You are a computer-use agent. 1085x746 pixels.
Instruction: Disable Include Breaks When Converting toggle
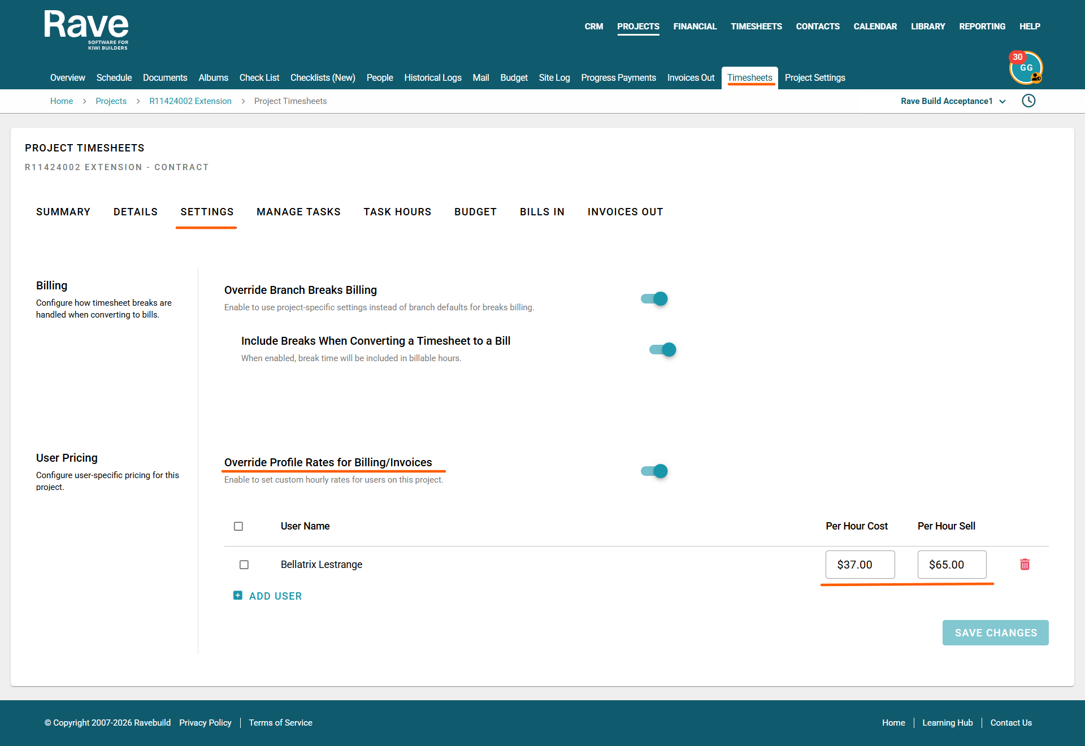[663, 349]
